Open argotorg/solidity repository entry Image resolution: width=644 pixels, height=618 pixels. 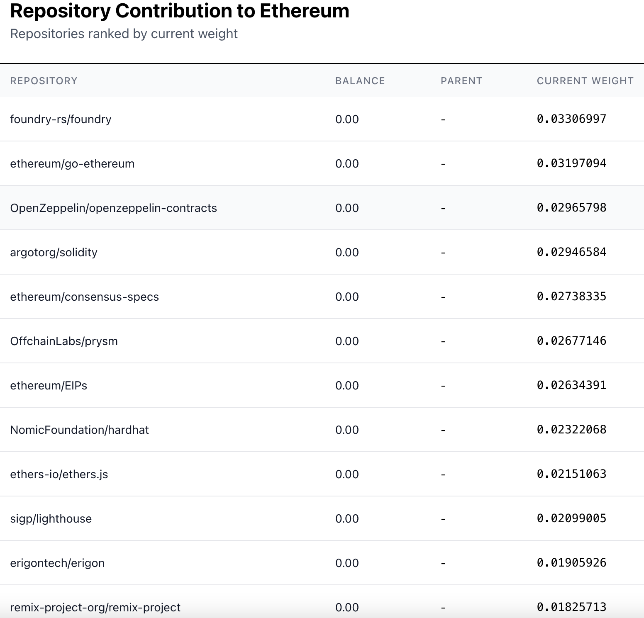click(54, 253)
